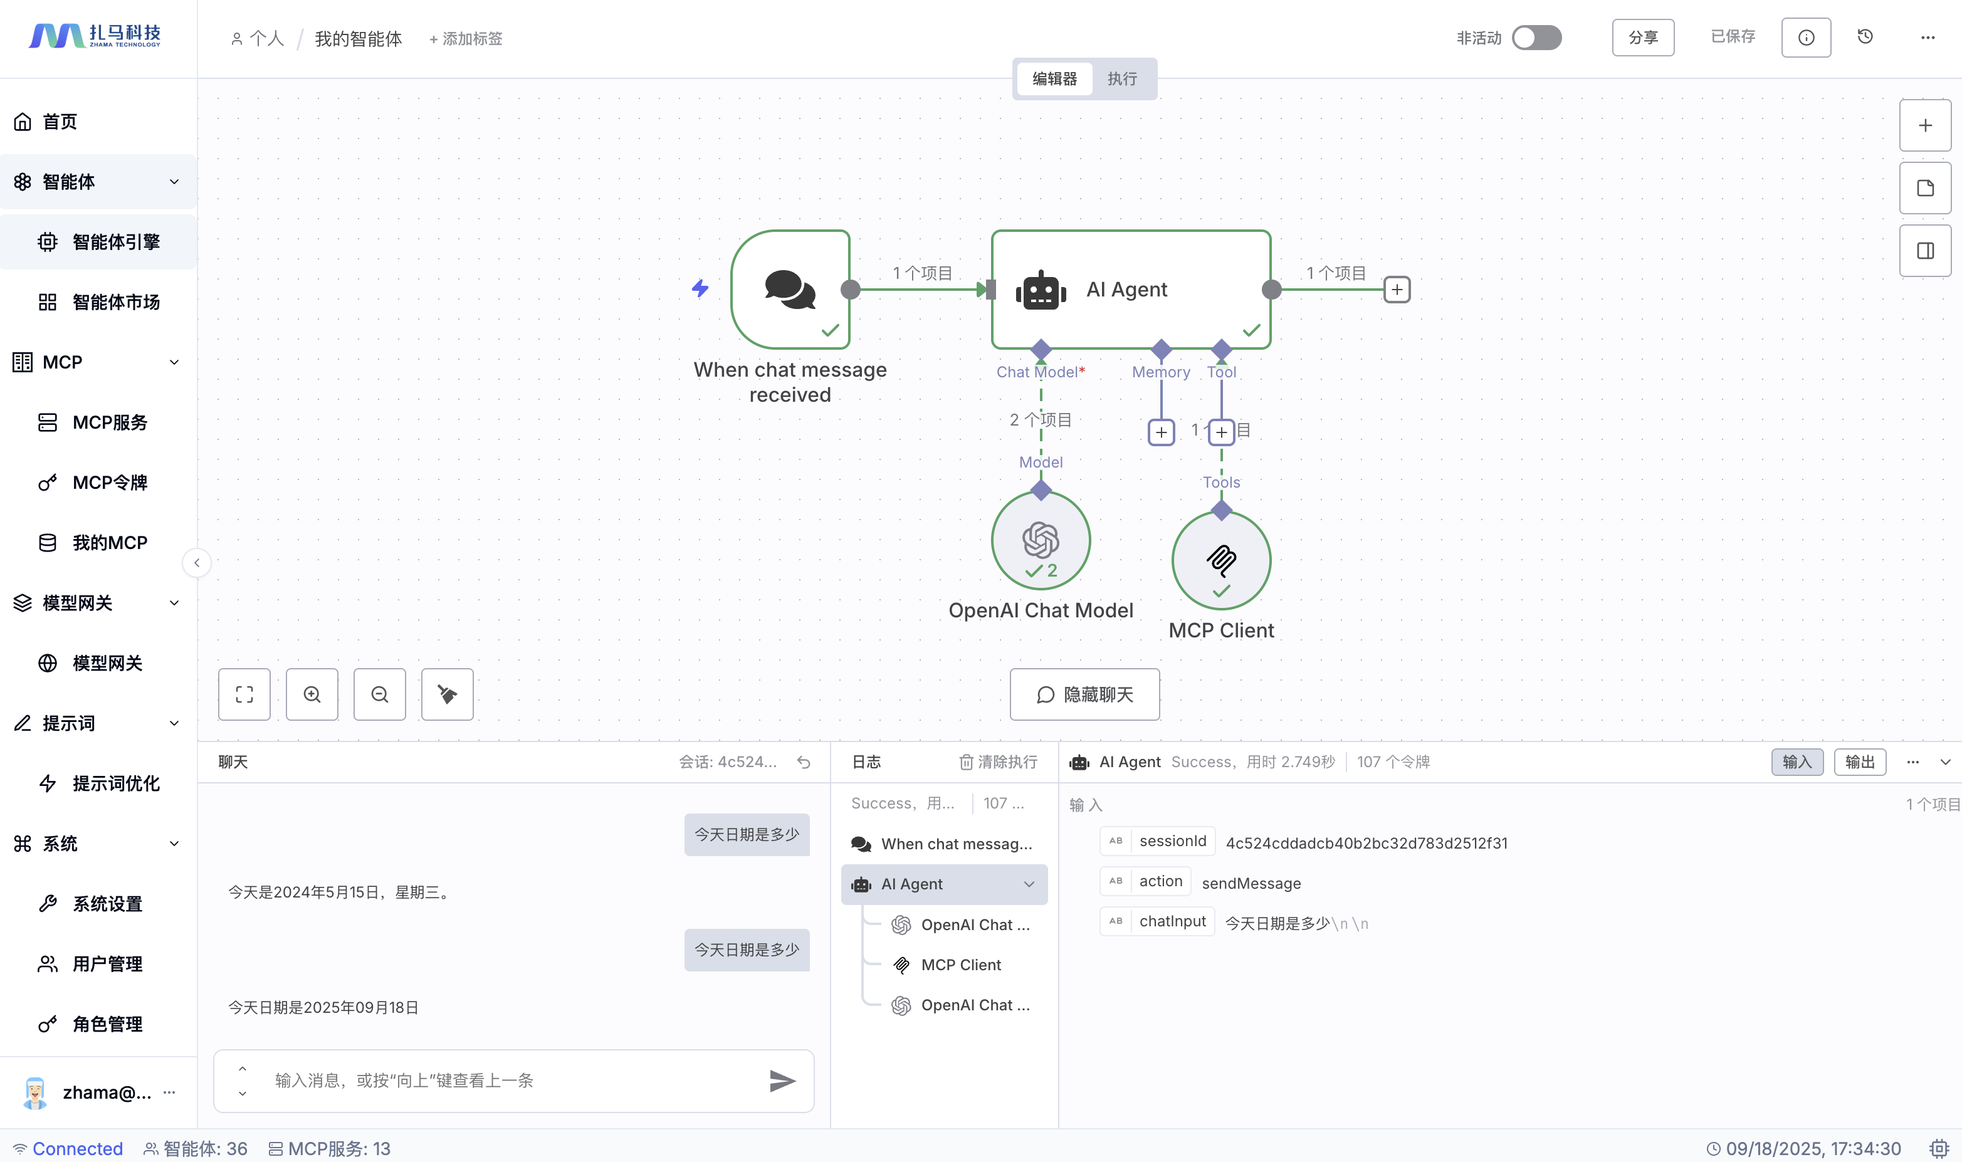Collapse the AI Agent log entry
Screen dimensions: 1962x1162
coord(1029,884)
